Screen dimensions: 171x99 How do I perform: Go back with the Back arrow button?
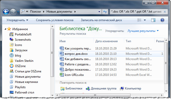coord(6,12)
